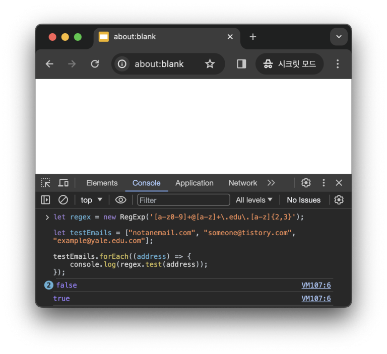Viewport: 387px width, 354px height.
Task: Click the macOS red close window button
Action: click(52, 37)
